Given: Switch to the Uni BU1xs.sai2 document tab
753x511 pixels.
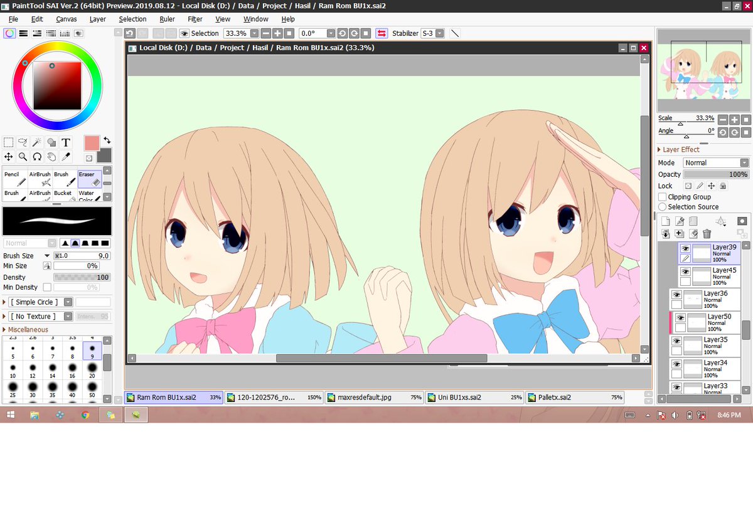Looking at the screenshot, I should tap(474, 398).
